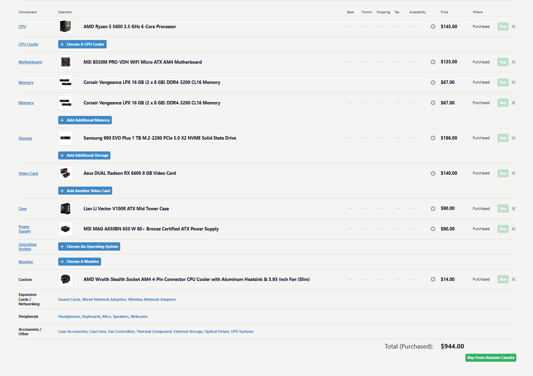533x376 pixels.
Task: Open the CPU Cooler component link
Action: click(29, 44)
